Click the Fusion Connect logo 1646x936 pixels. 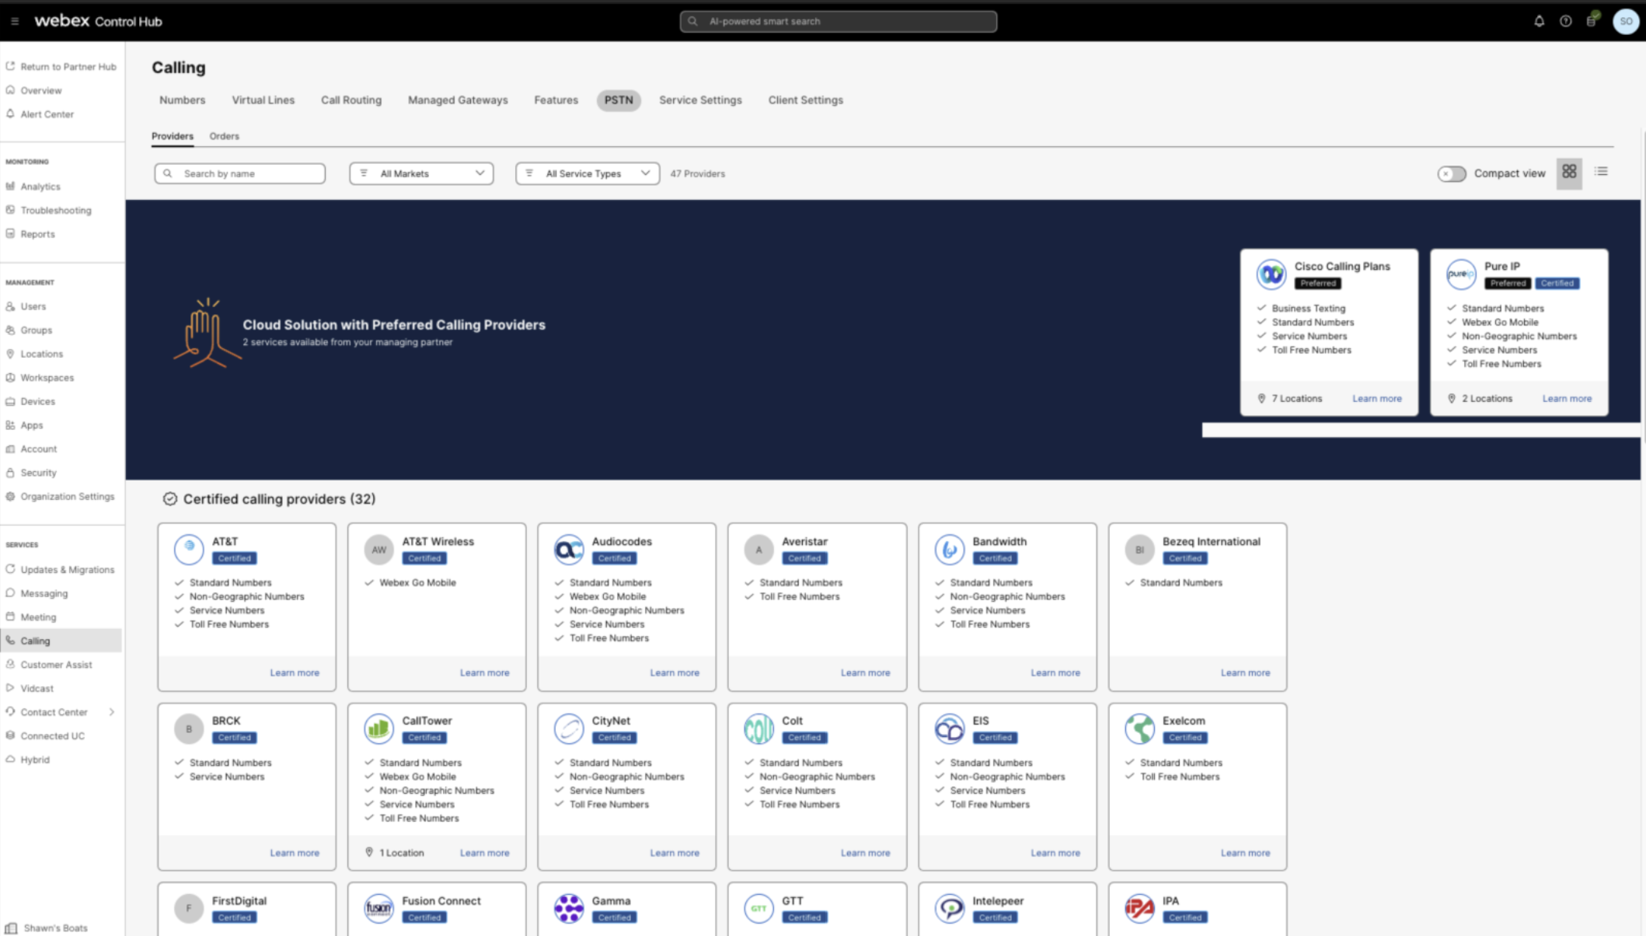(378, 908)
